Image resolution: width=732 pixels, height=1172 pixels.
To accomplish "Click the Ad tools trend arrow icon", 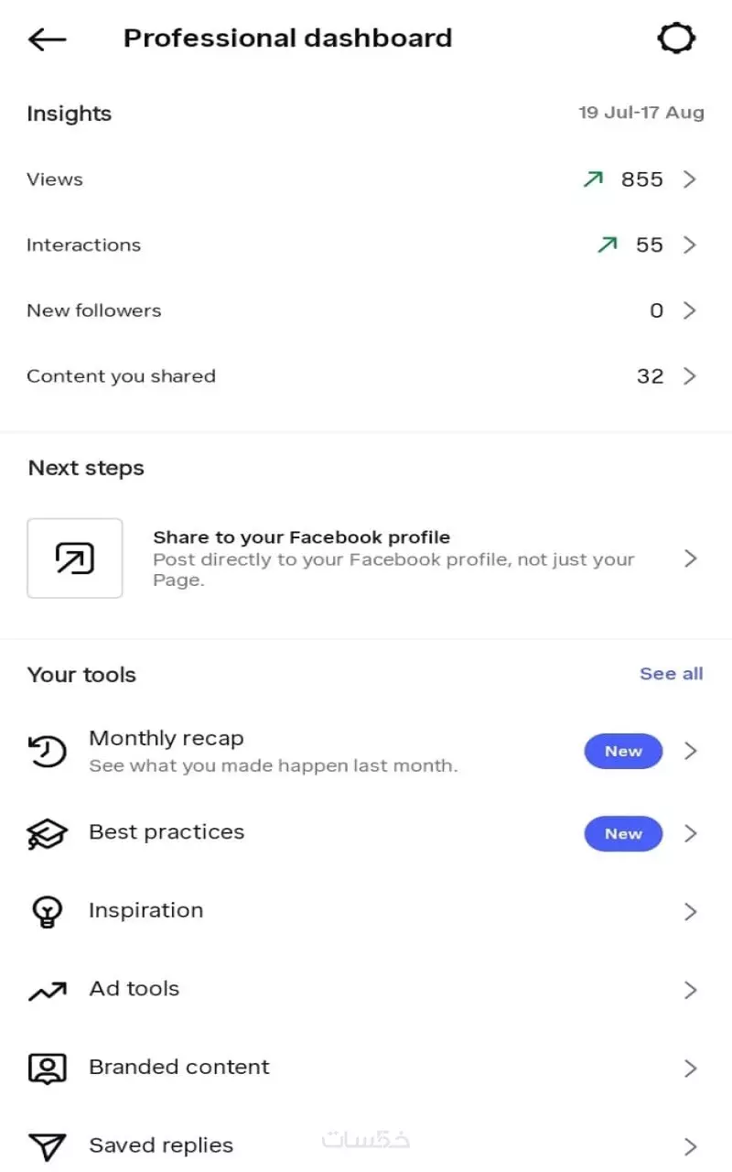I will (x=47, y=990).
